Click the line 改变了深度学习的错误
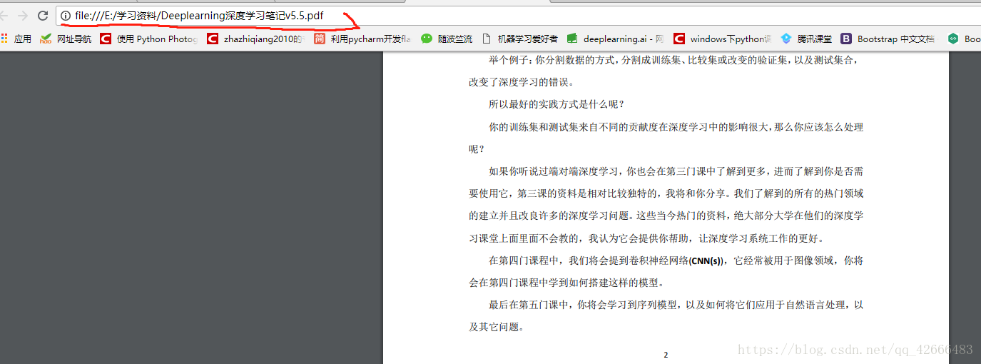981x364 pixels. coord(522,82)
